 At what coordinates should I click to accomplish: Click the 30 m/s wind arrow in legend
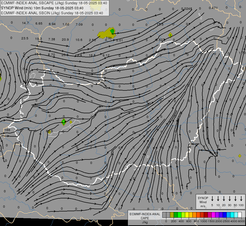[229, 199]
